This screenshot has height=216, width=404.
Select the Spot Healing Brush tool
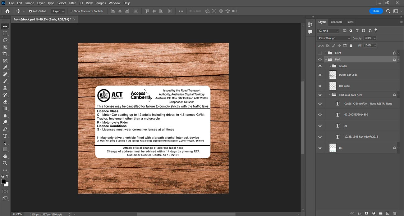coord(5,74)
